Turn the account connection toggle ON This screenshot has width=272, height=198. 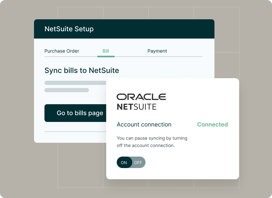click(x=124, y=162)
